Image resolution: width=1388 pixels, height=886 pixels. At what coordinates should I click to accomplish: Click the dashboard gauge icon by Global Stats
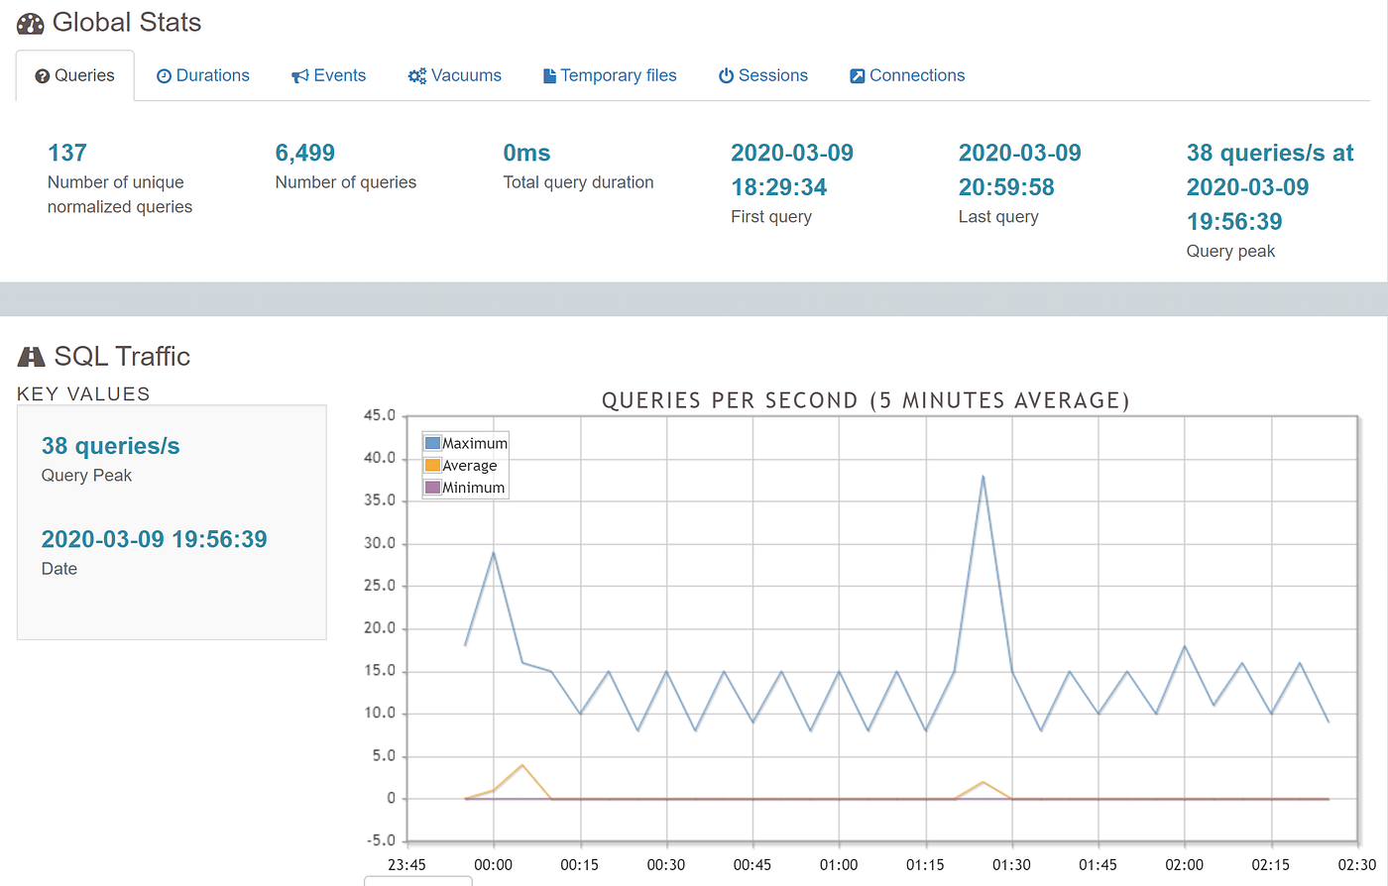[x=31, y=24]
